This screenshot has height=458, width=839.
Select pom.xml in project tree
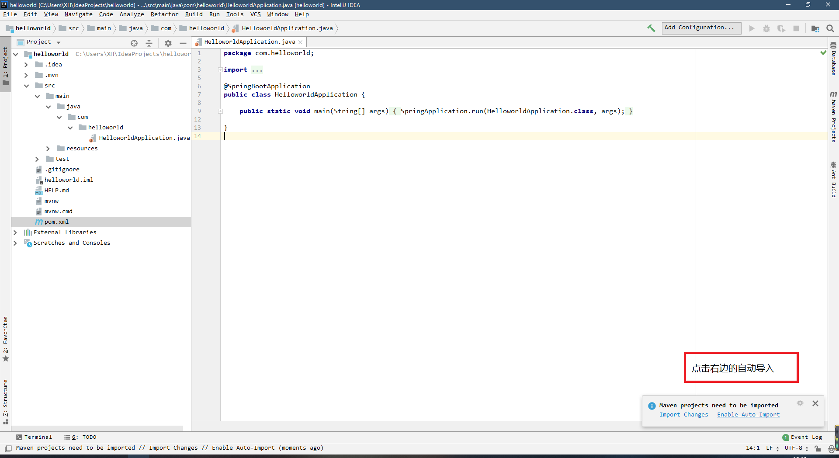(x=56, y=222)
